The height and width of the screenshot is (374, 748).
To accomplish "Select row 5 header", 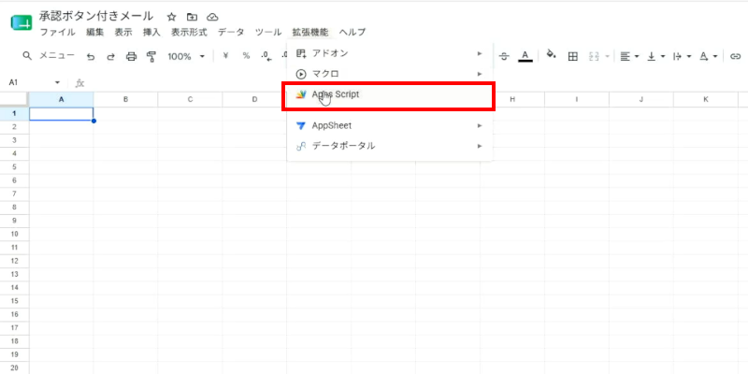I will [x=14, y=167].
